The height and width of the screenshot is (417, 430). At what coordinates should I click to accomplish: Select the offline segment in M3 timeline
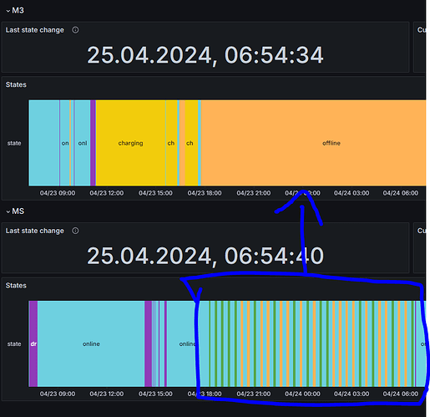tap(313, 143)
